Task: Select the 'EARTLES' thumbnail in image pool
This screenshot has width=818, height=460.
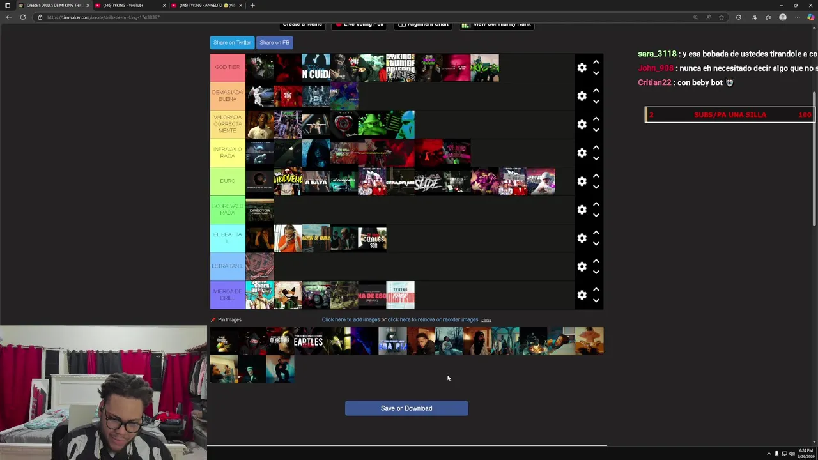Action: (x=308, y=341)
